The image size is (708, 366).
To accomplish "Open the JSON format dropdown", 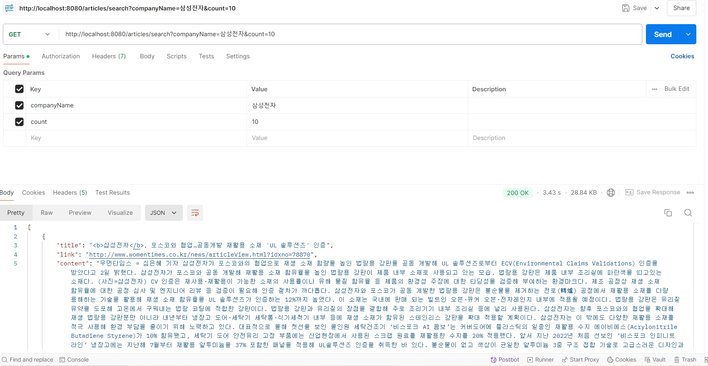I will [x=164, y=213].
